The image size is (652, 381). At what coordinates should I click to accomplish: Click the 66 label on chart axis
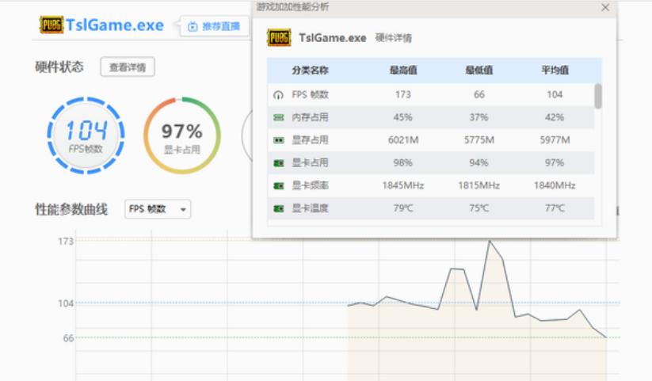68,338
